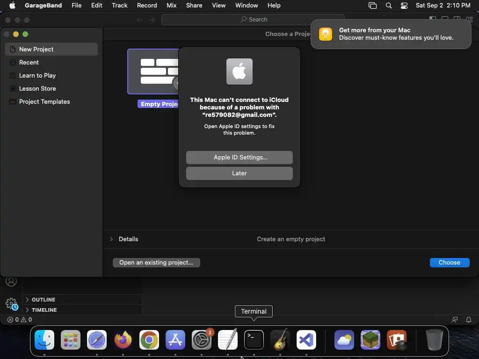Open Finder from the Dock
Viewport: 479px width, 359px height.
(x=44, y=340)
